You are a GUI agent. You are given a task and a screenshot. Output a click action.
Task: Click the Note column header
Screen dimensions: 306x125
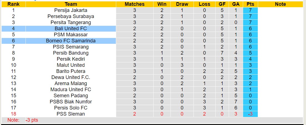coord(280,4)
